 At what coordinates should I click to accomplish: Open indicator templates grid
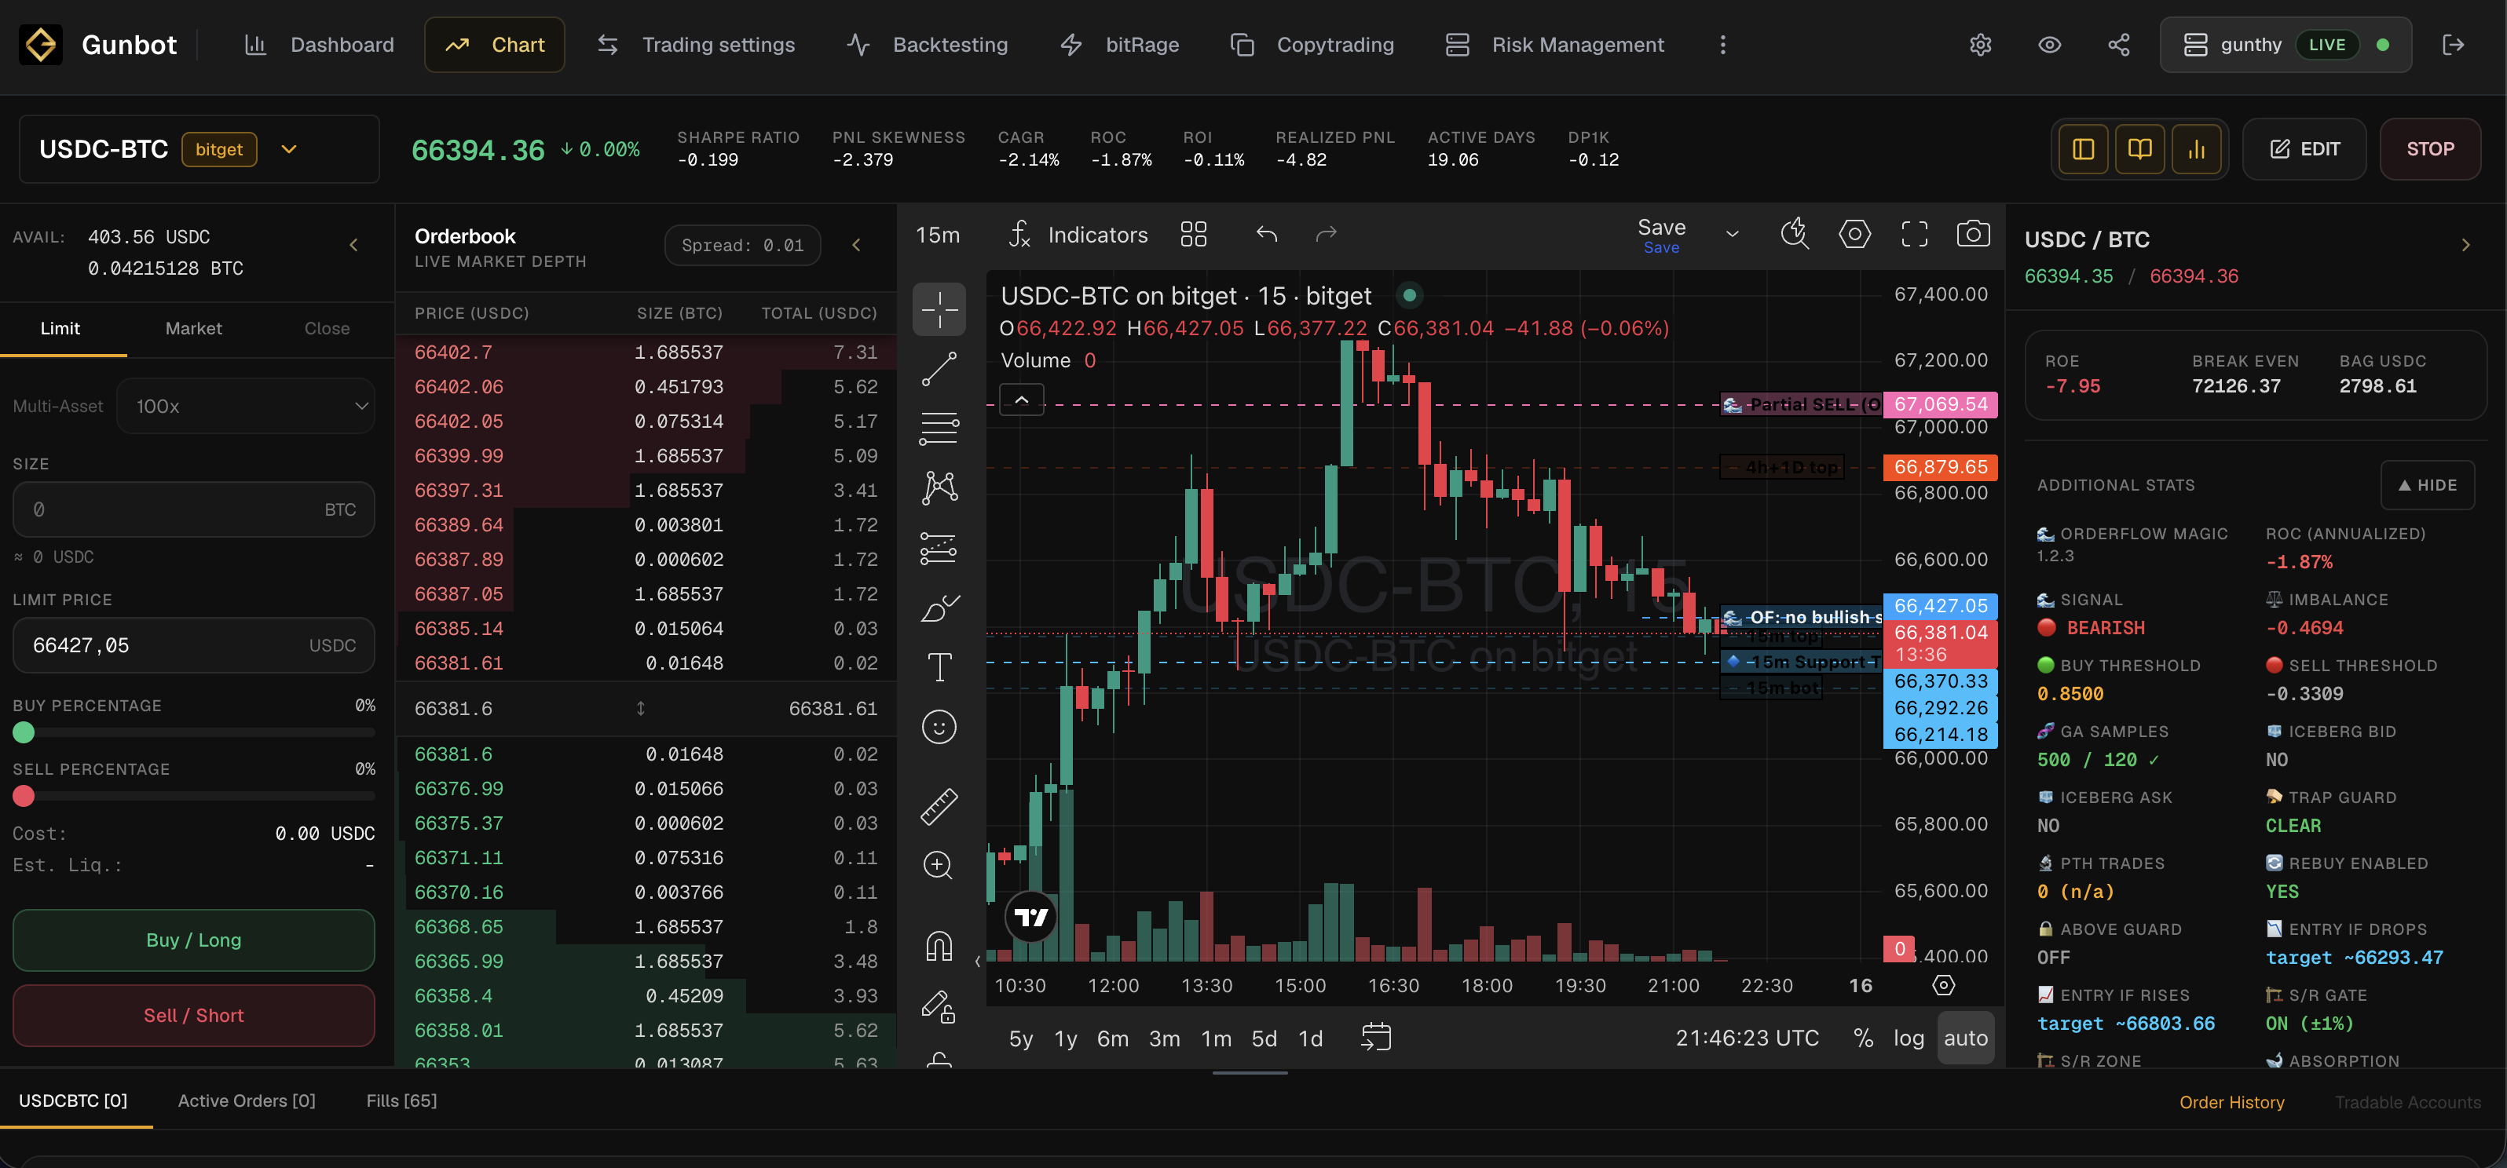[x=1193, y=235]
